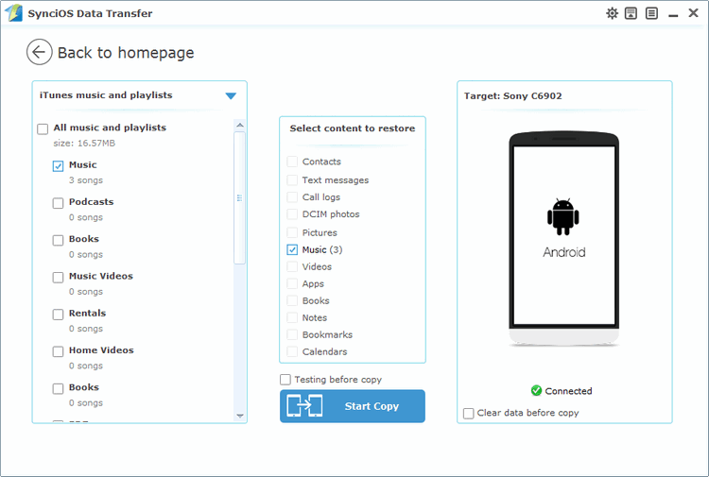Image resolution: width=709 pixels, height=477 pixels.
Task: Click the Android phone image
Action: (563, 239)
